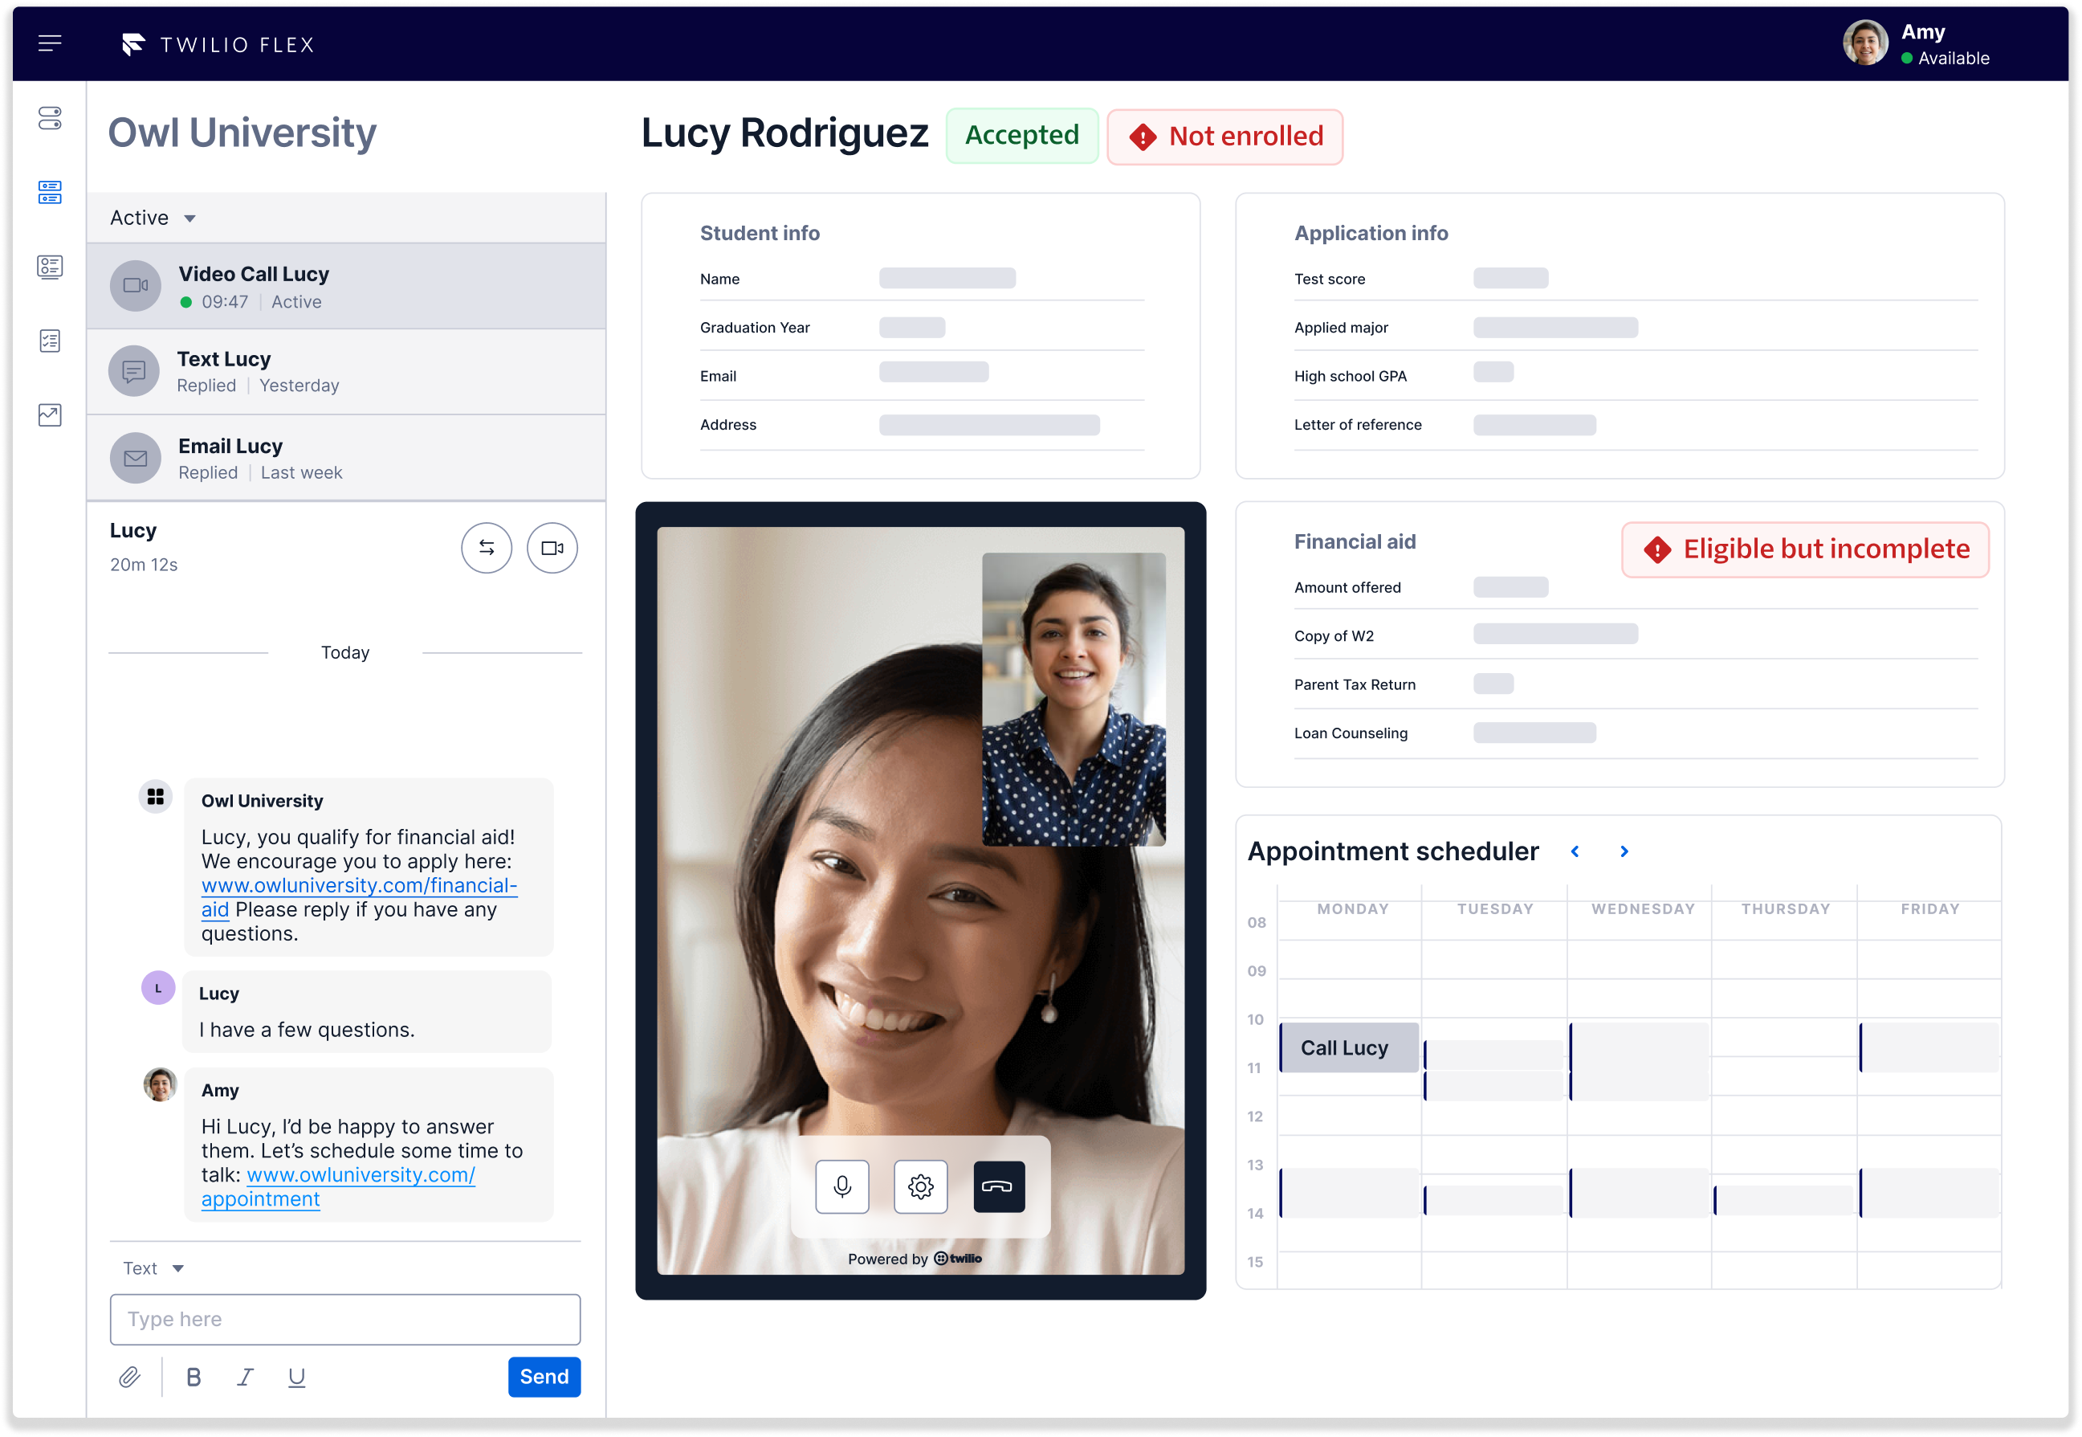The height and width of the screenshot is (1437, 2082).
Task: Click the small self-view video thumbnail
Action: pyautogui.click(x=1075, y=700)
